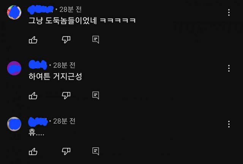Like the '휴....' comment
The height and width of the screenshot is (164, 243).
[33, 151]
